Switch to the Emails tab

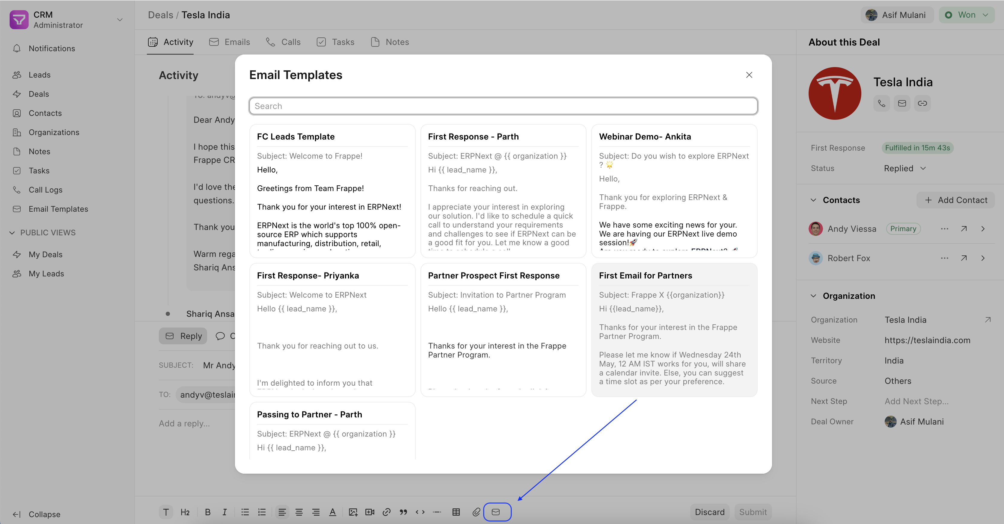(230, 42)
